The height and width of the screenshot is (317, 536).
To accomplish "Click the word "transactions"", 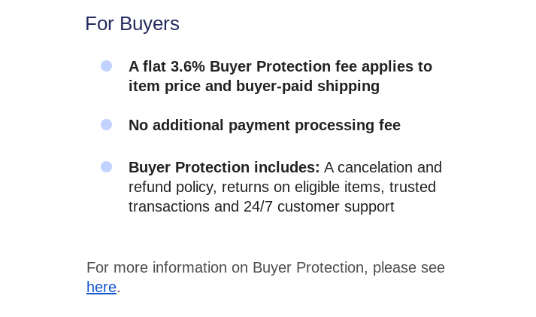I will point(169,207).
